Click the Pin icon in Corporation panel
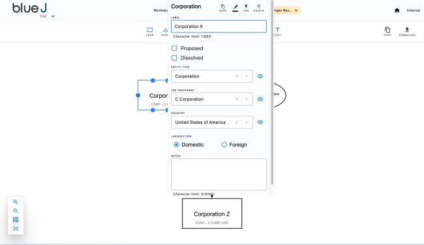Image resolution: width=424 pixels, height=245 pixels. click(246, 8)
